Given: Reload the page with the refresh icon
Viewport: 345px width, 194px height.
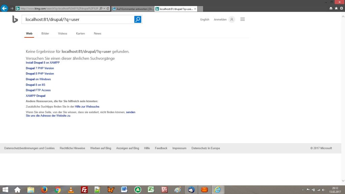Looking at the screenshot, I should 108,8.
